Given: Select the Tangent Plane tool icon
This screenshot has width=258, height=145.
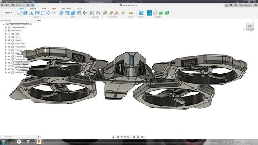Looking at the screenshot, I should tap(117, 13).
